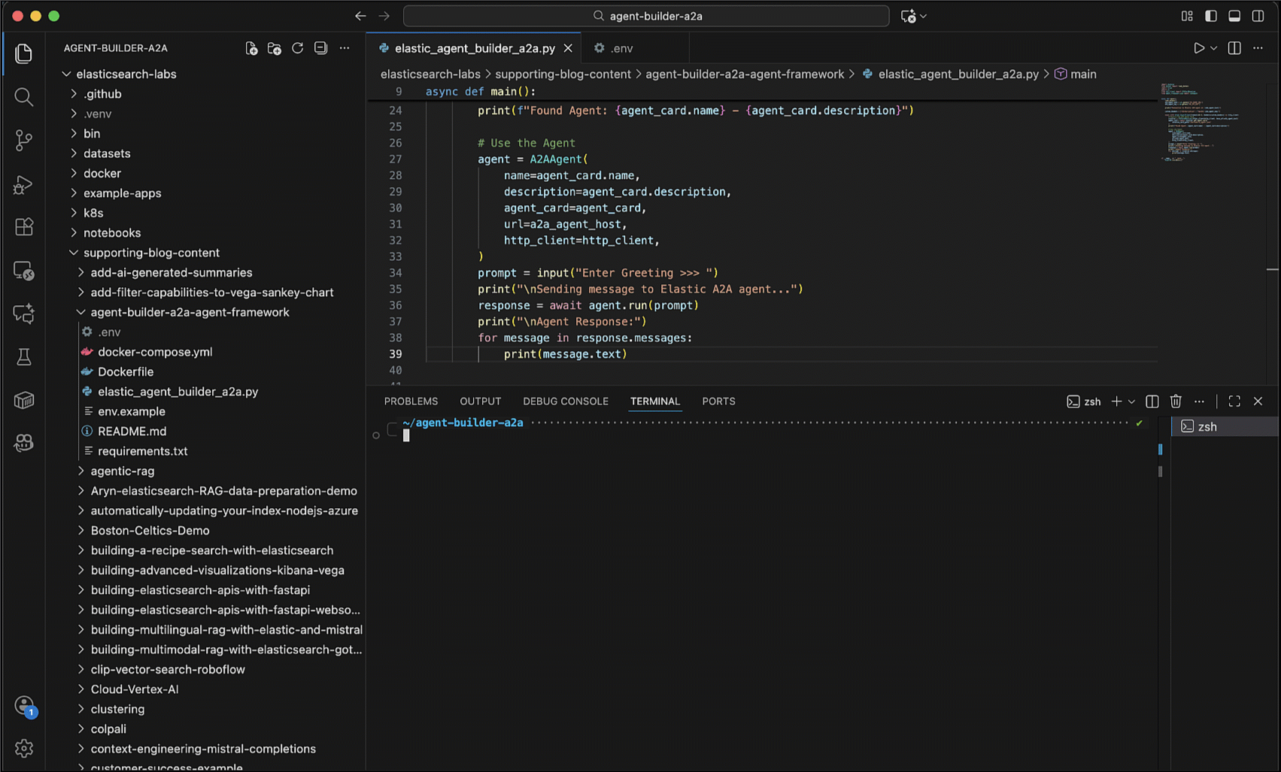Select the Run and Debug icon
The width and height of the screenshot is (1281, 772).
pos(23,184)
